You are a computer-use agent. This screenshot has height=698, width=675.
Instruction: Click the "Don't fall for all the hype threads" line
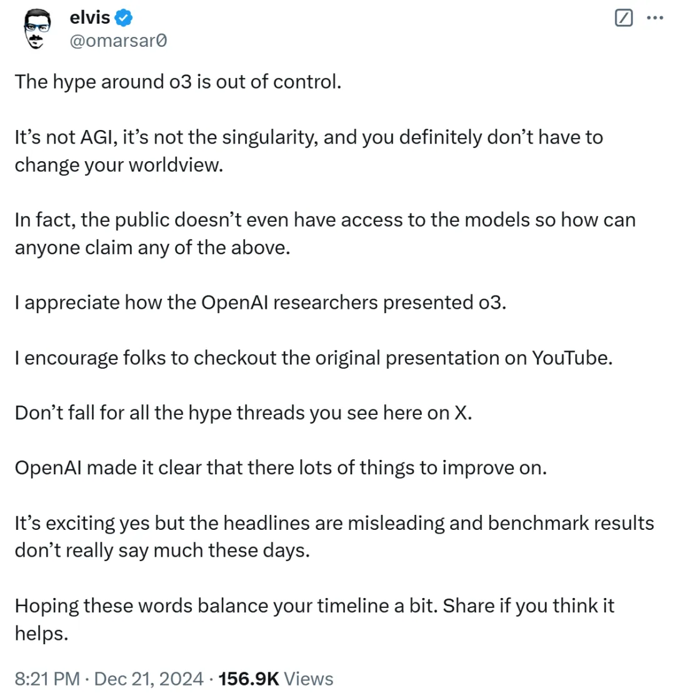coord(243,413)
